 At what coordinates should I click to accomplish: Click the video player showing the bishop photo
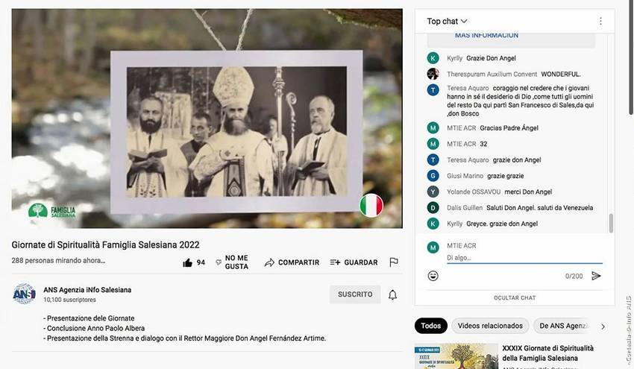click(207, 119)
